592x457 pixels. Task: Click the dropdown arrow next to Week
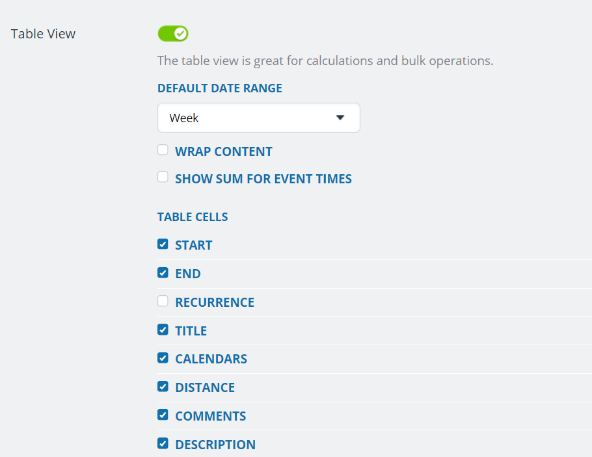(340, 118)
